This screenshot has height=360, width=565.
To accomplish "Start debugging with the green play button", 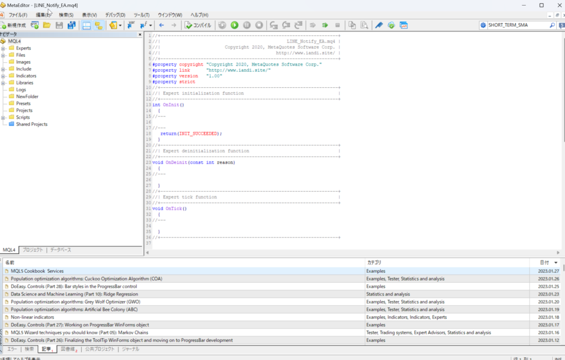I will pos(234,25).
